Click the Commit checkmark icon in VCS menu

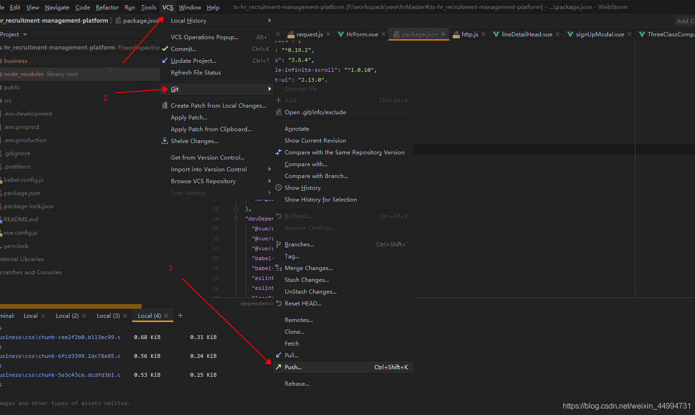click(x=165, y=49)
